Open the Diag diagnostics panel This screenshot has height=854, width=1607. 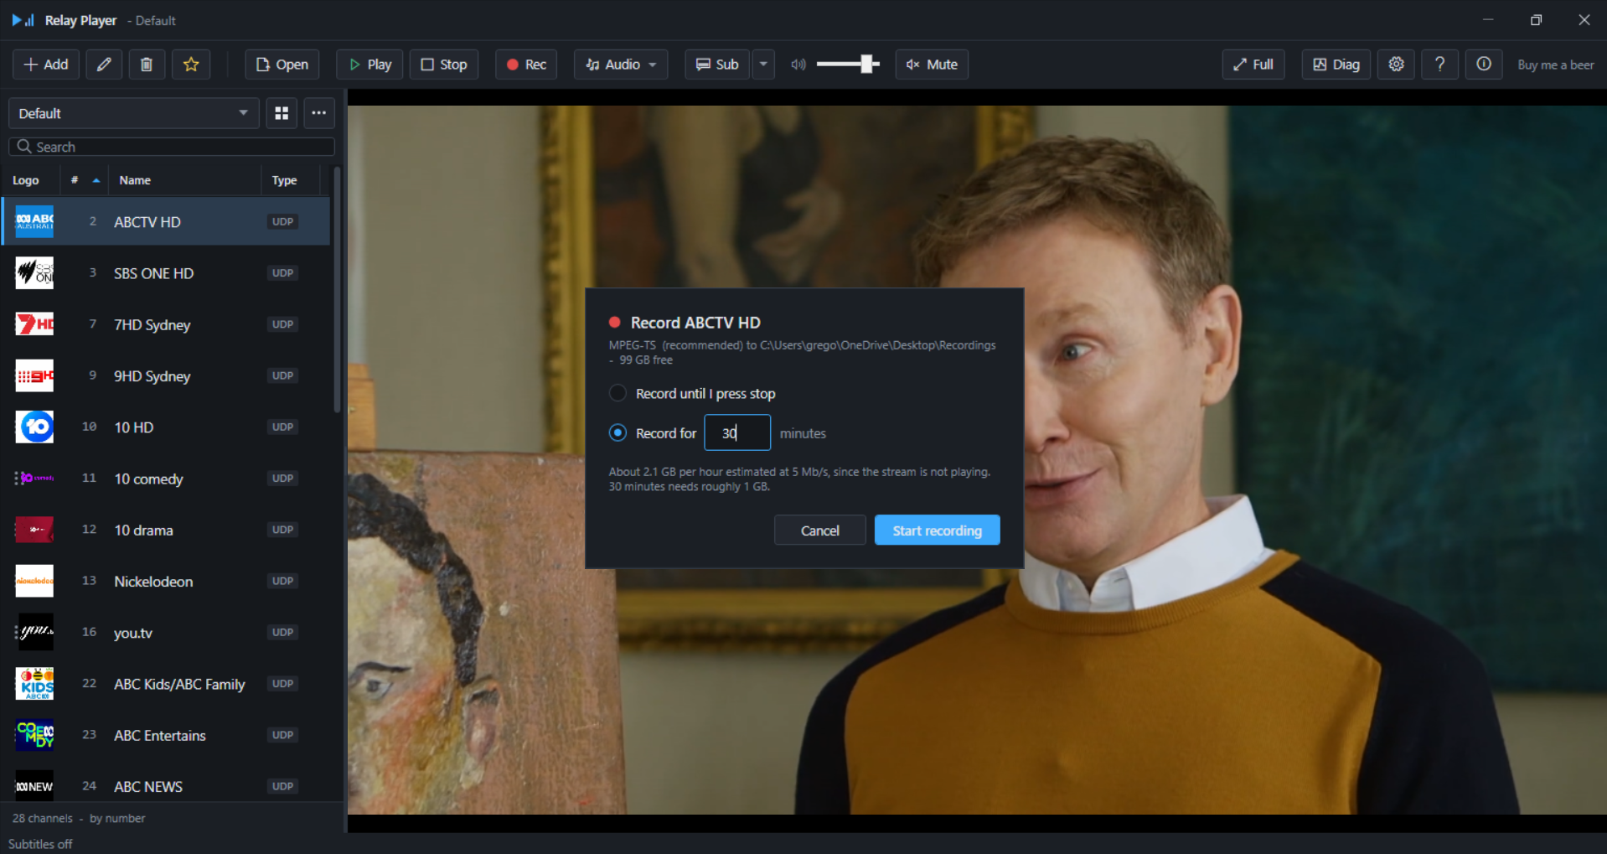1336,65
